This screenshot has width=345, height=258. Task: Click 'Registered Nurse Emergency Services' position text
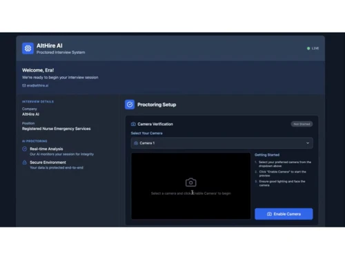(x=57, y=129)
